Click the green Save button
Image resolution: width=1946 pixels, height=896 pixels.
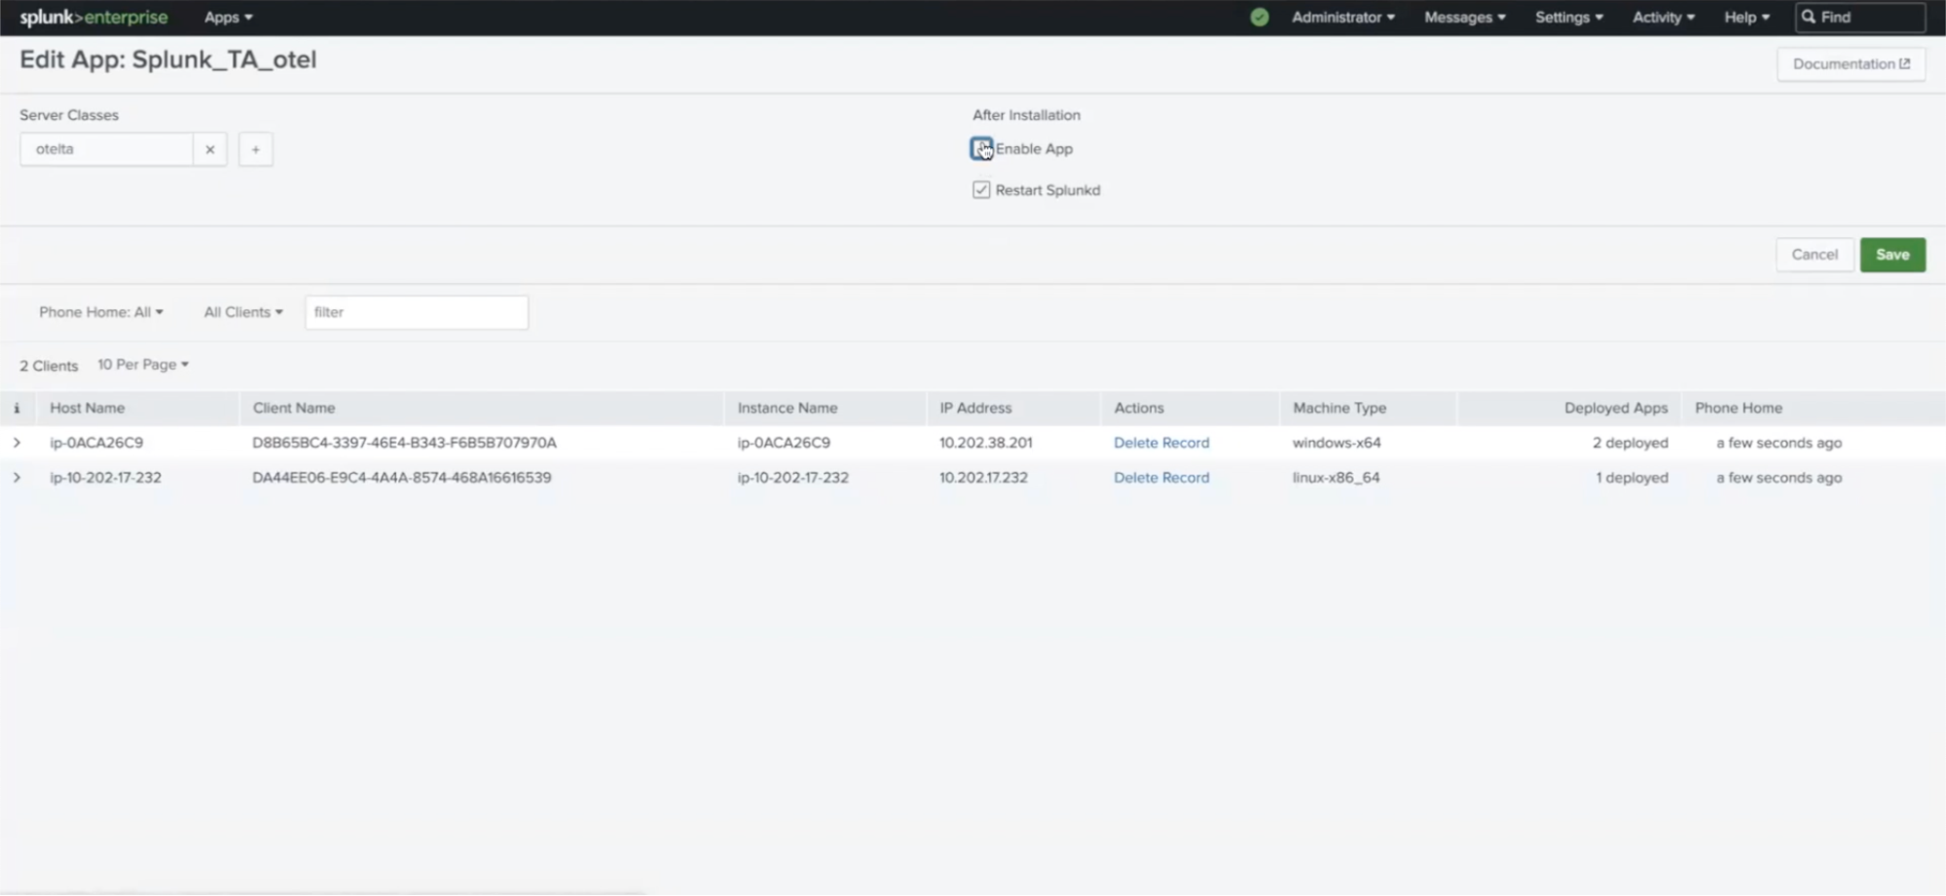pos(1892,255)
